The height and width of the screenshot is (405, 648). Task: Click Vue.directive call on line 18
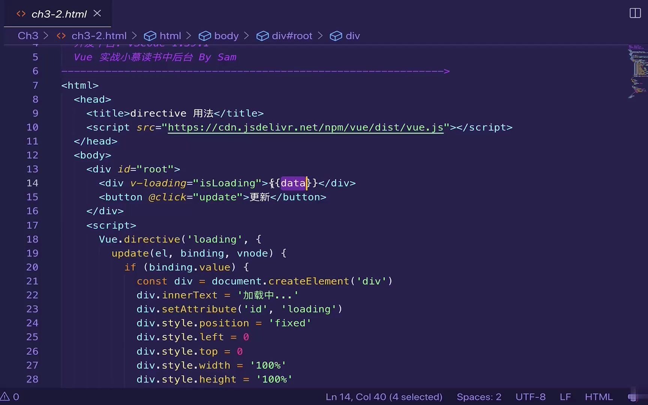click(139, 239)
